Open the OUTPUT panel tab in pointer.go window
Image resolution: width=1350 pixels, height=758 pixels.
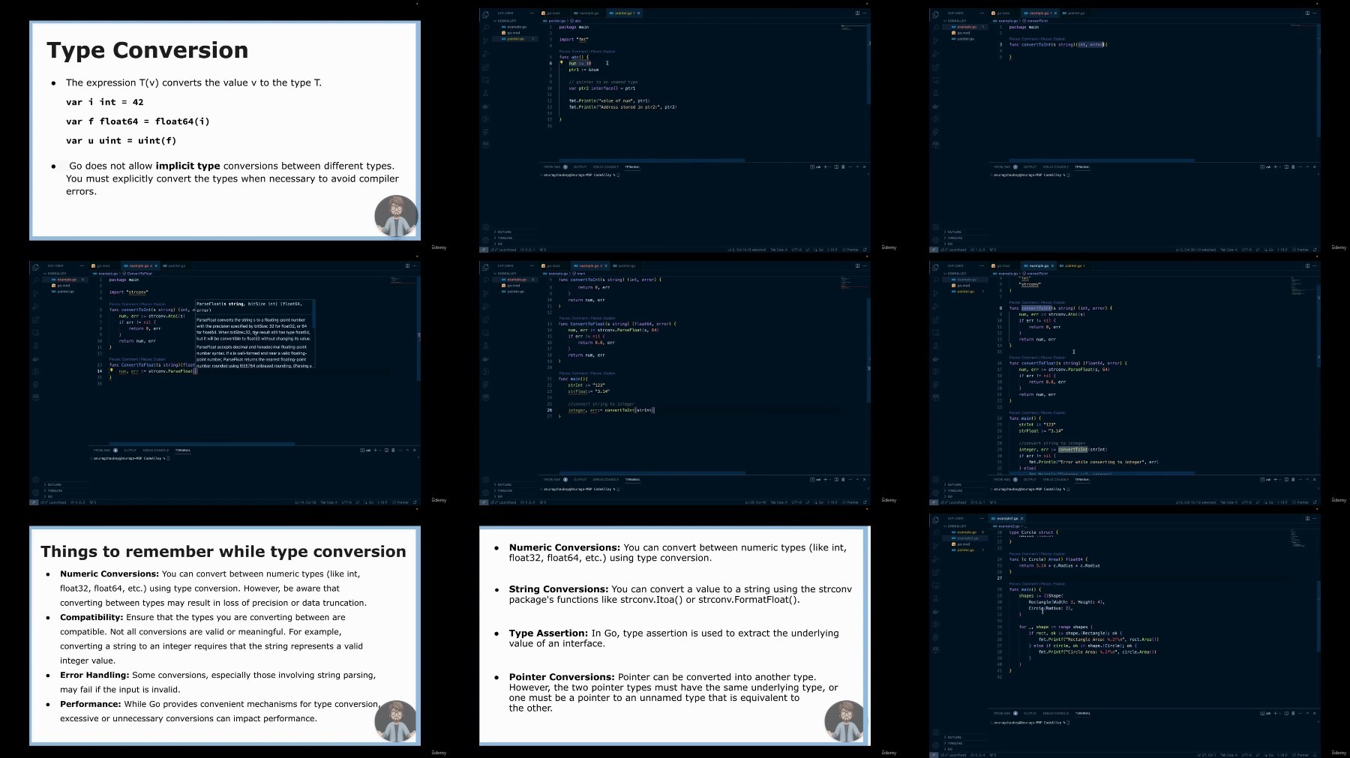[580, 166]
